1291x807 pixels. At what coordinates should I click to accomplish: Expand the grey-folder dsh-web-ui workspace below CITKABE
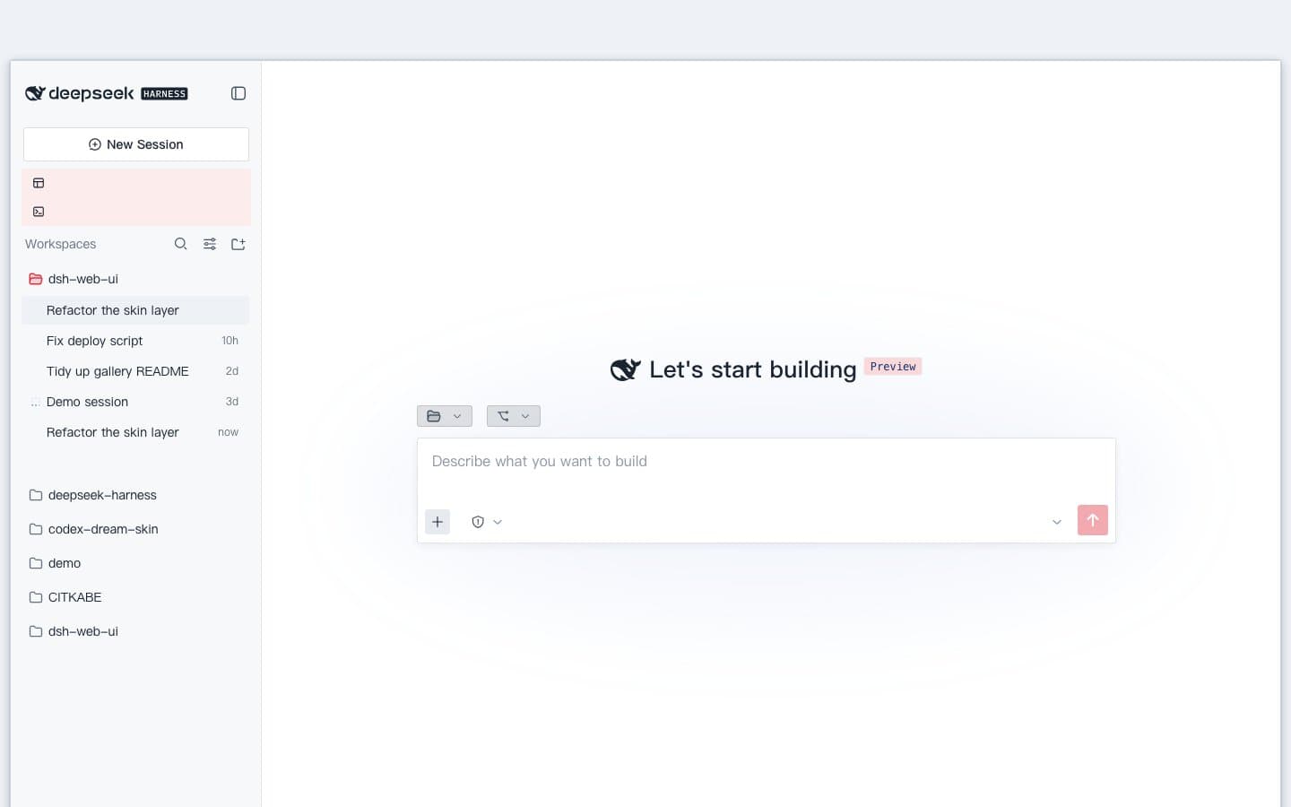coord(135,631)
